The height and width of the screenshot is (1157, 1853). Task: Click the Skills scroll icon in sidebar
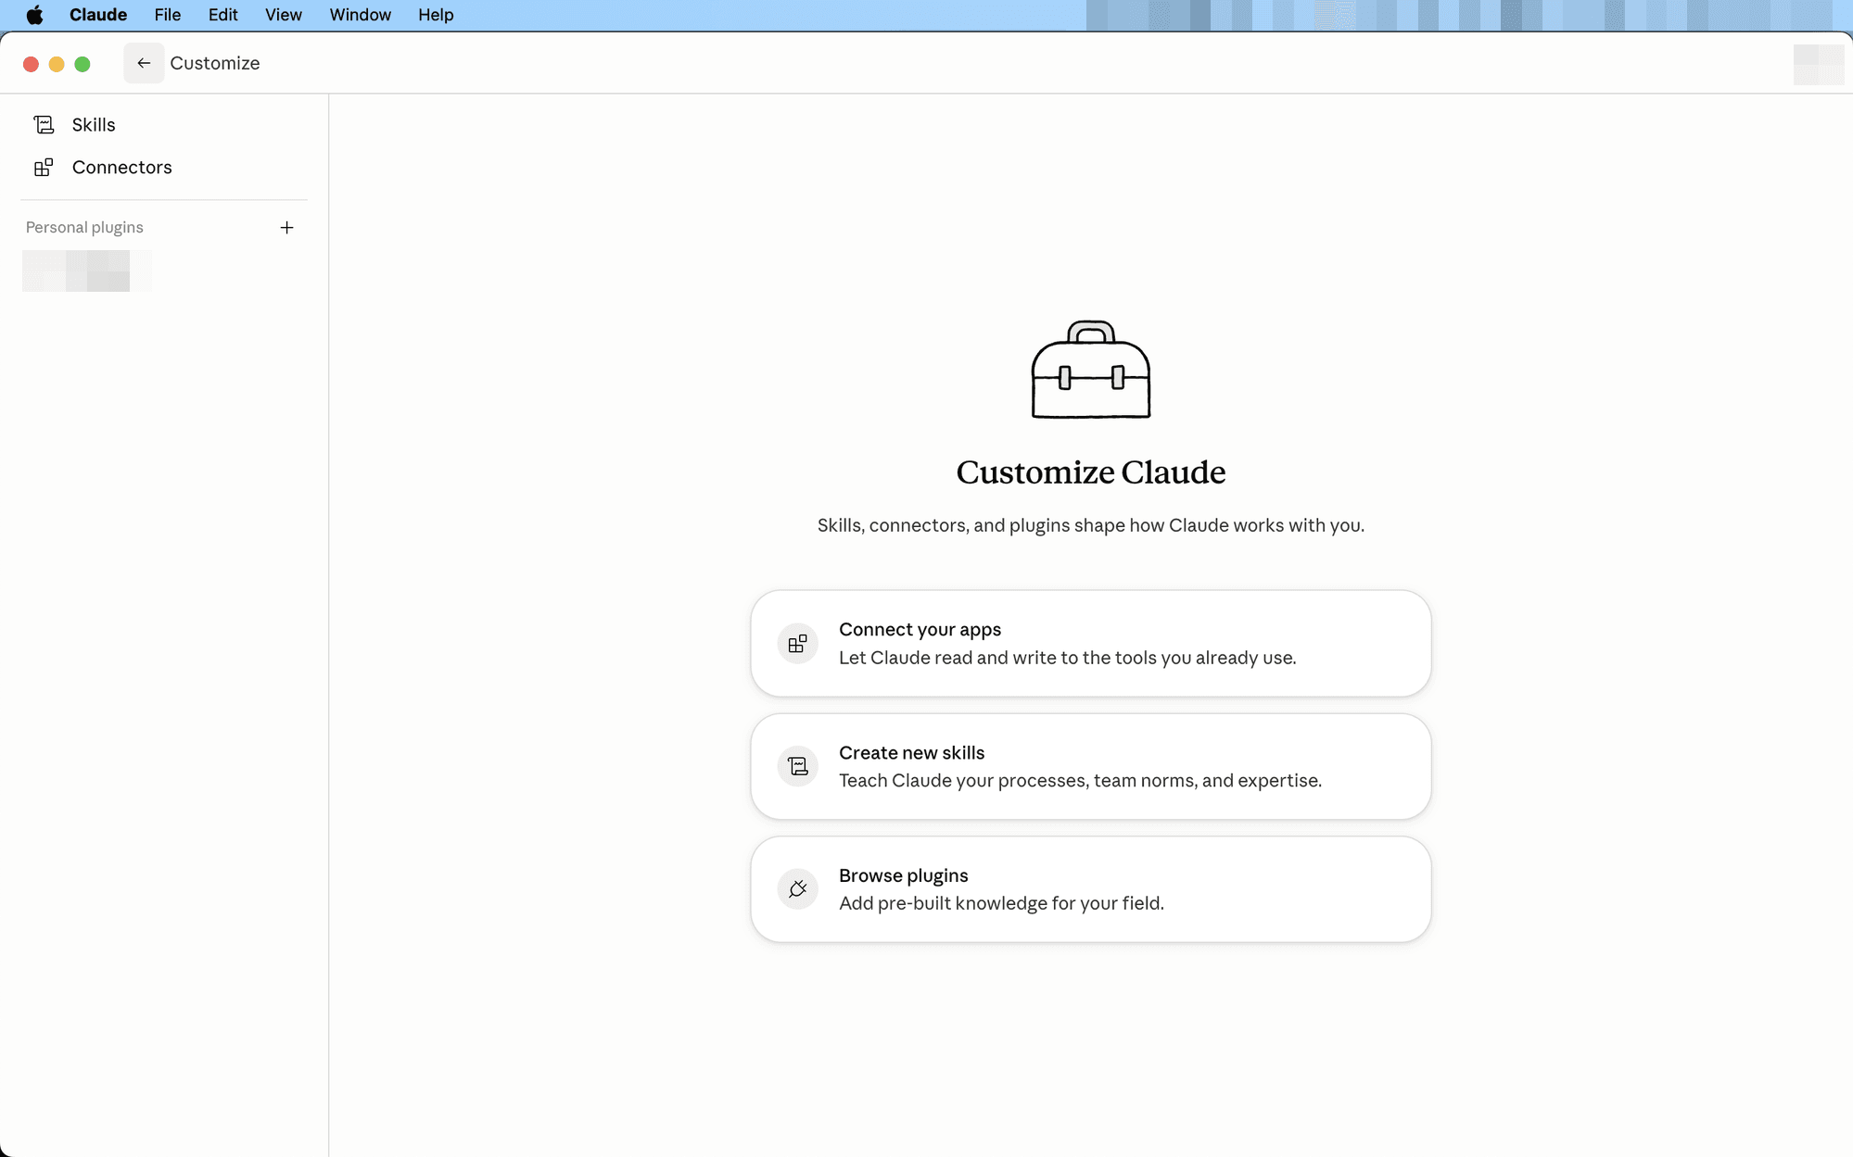coord(44,124)
